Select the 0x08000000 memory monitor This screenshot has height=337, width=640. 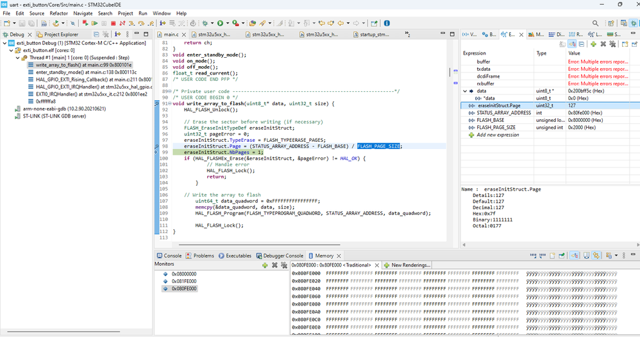click(183, 274)
